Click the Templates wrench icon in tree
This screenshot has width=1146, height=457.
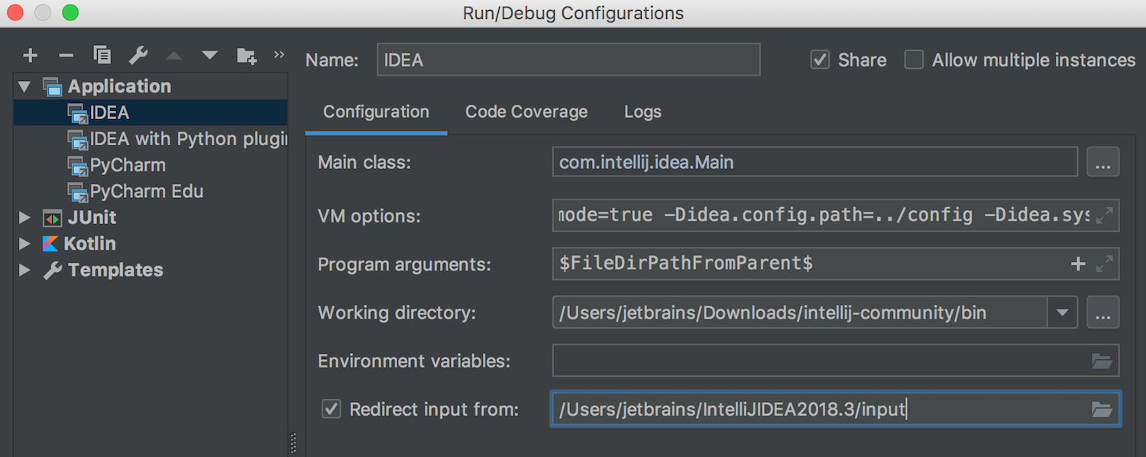point(52,271)
